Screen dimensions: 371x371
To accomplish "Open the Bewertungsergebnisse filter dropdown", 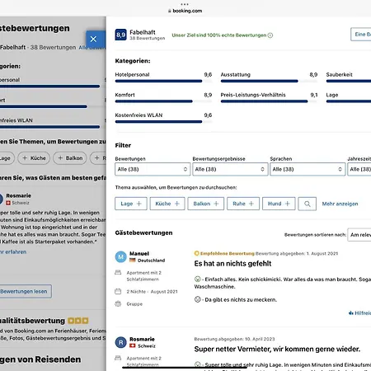I will click(x=230, y=169).
